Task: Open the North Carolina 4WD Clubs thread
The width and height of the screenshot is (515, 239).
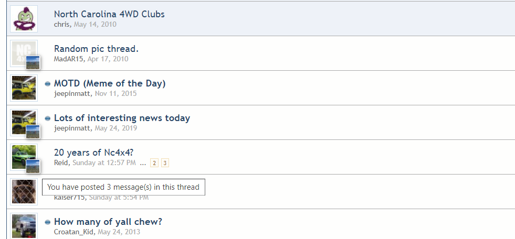Action: [x=109, y=14]
